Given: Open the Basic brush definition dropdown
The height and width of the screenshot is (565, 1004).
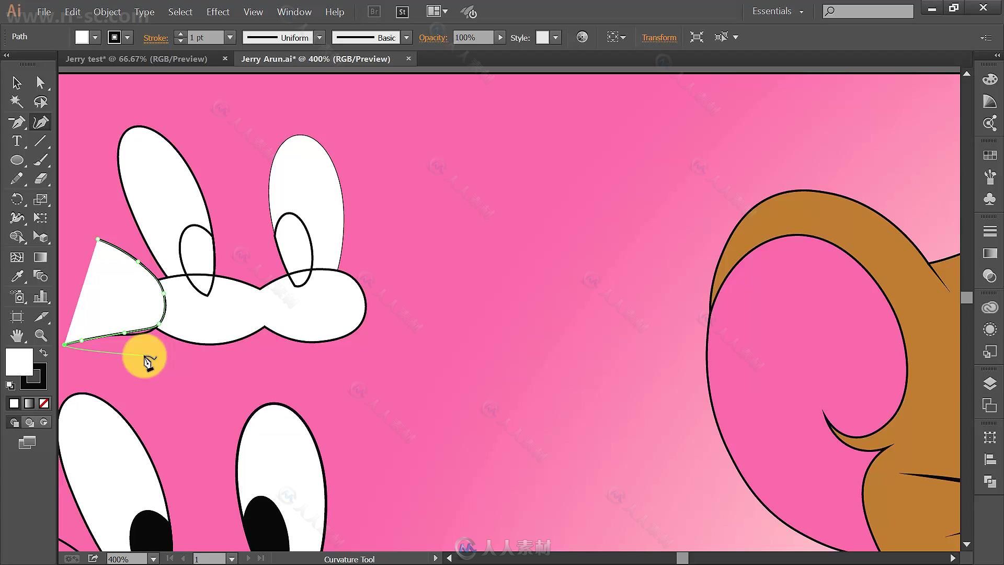Looking at the screenshot, I should (406, 37).
